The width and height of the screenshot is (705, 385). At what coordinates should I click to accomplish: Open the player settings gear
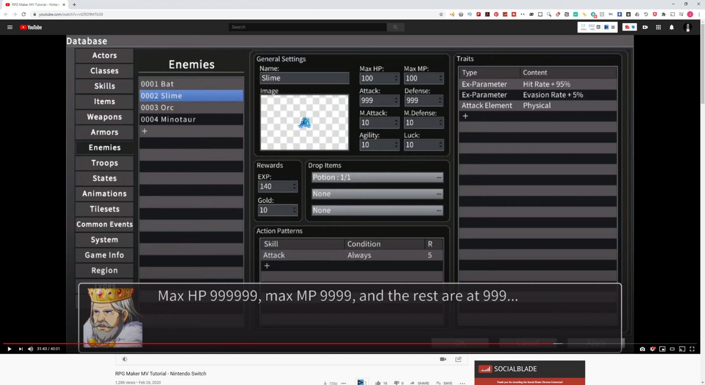pos(653,349)
